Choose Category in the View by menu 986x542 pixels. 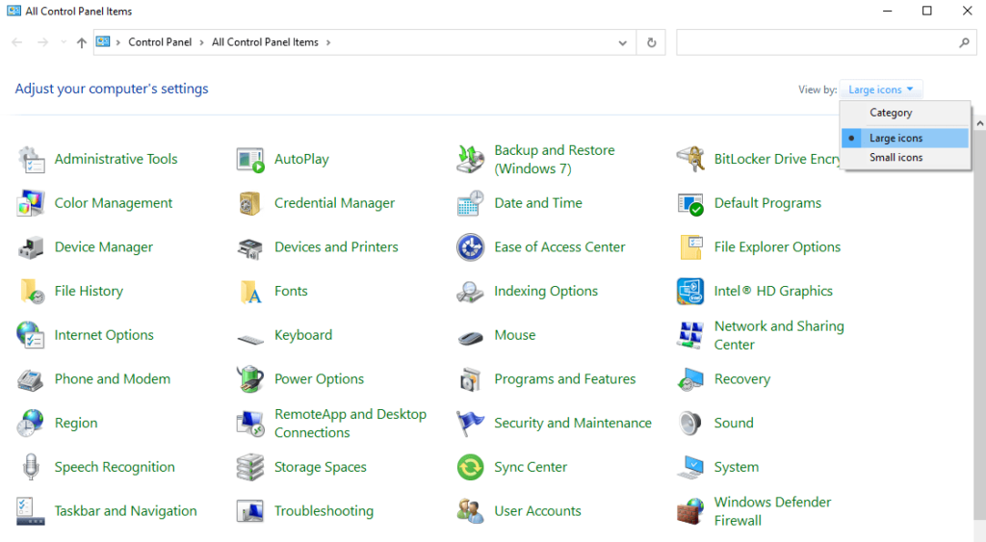click(x=905, y=113)
